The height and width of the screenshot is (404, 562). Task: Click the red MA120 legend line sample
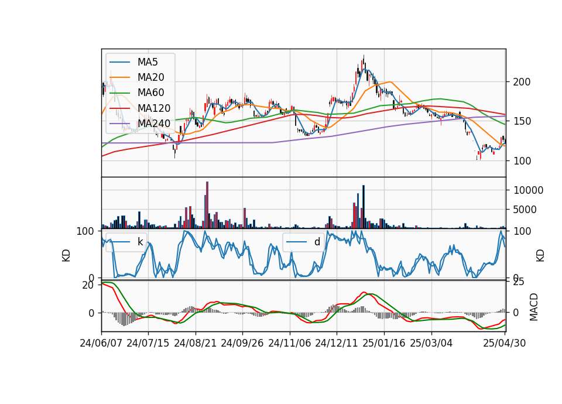[119, 108]
